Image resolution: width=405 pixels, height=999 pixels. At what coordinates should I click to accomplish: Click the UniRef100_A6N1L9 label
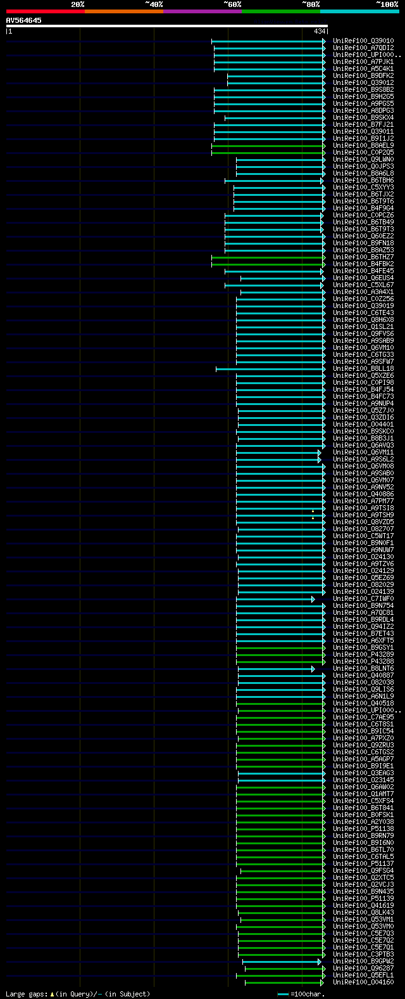(x=363, y=697)
